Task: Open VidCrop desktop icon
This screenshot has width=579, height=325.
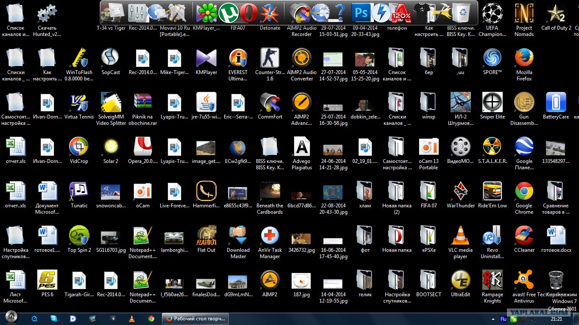Action: click(x=79, y=151)
